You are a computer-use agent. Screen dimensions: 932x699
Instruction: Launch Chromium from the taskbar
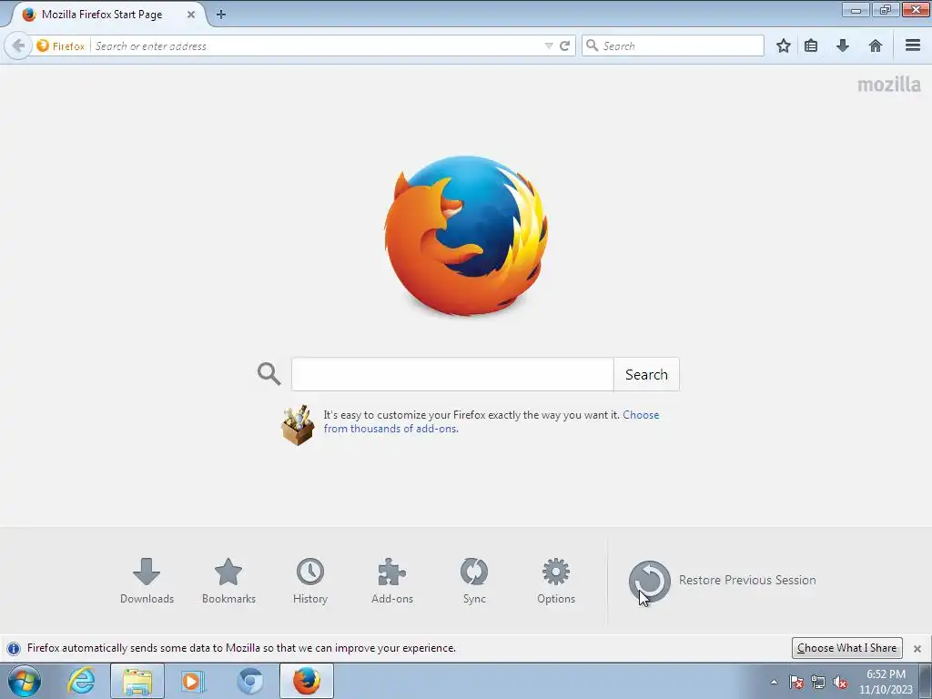click(249, 681)
